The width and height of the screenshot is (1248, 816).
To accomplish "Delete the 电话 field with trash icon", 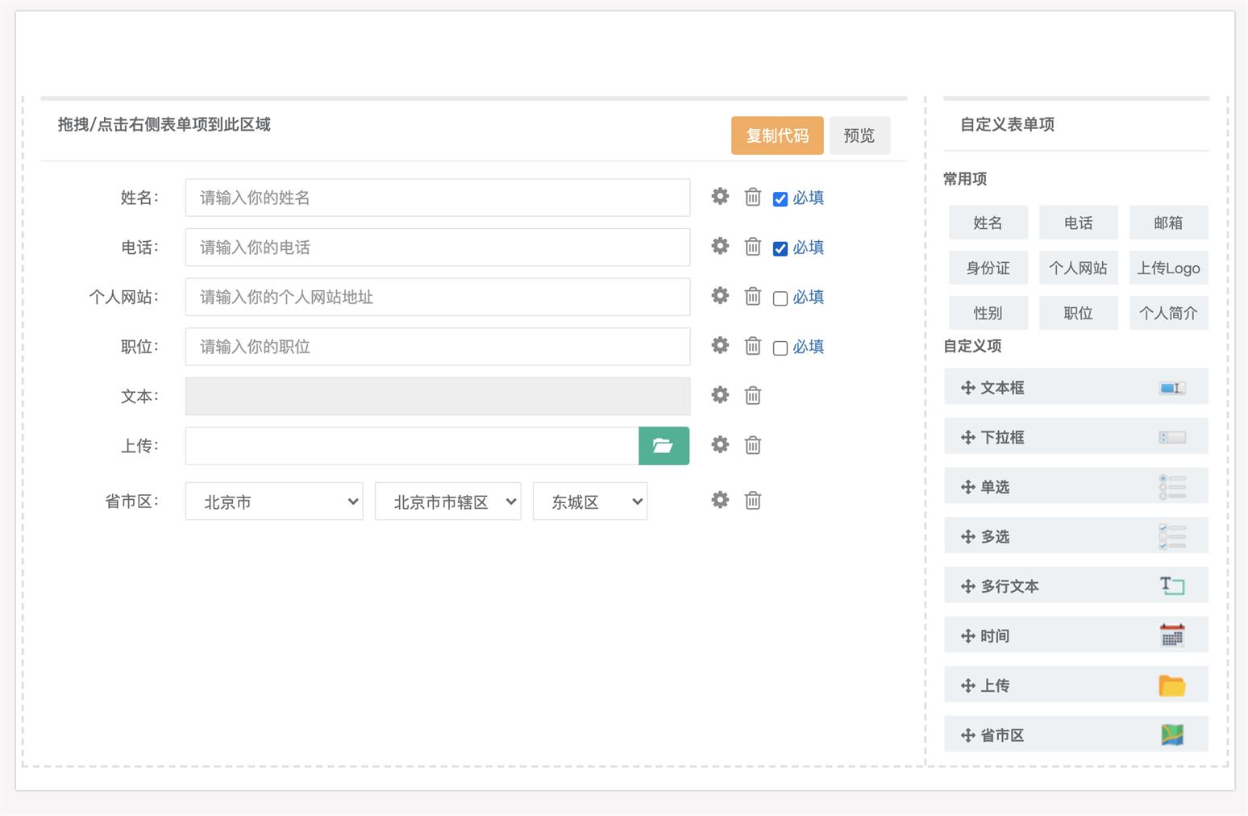I will (x=753, y=247).
